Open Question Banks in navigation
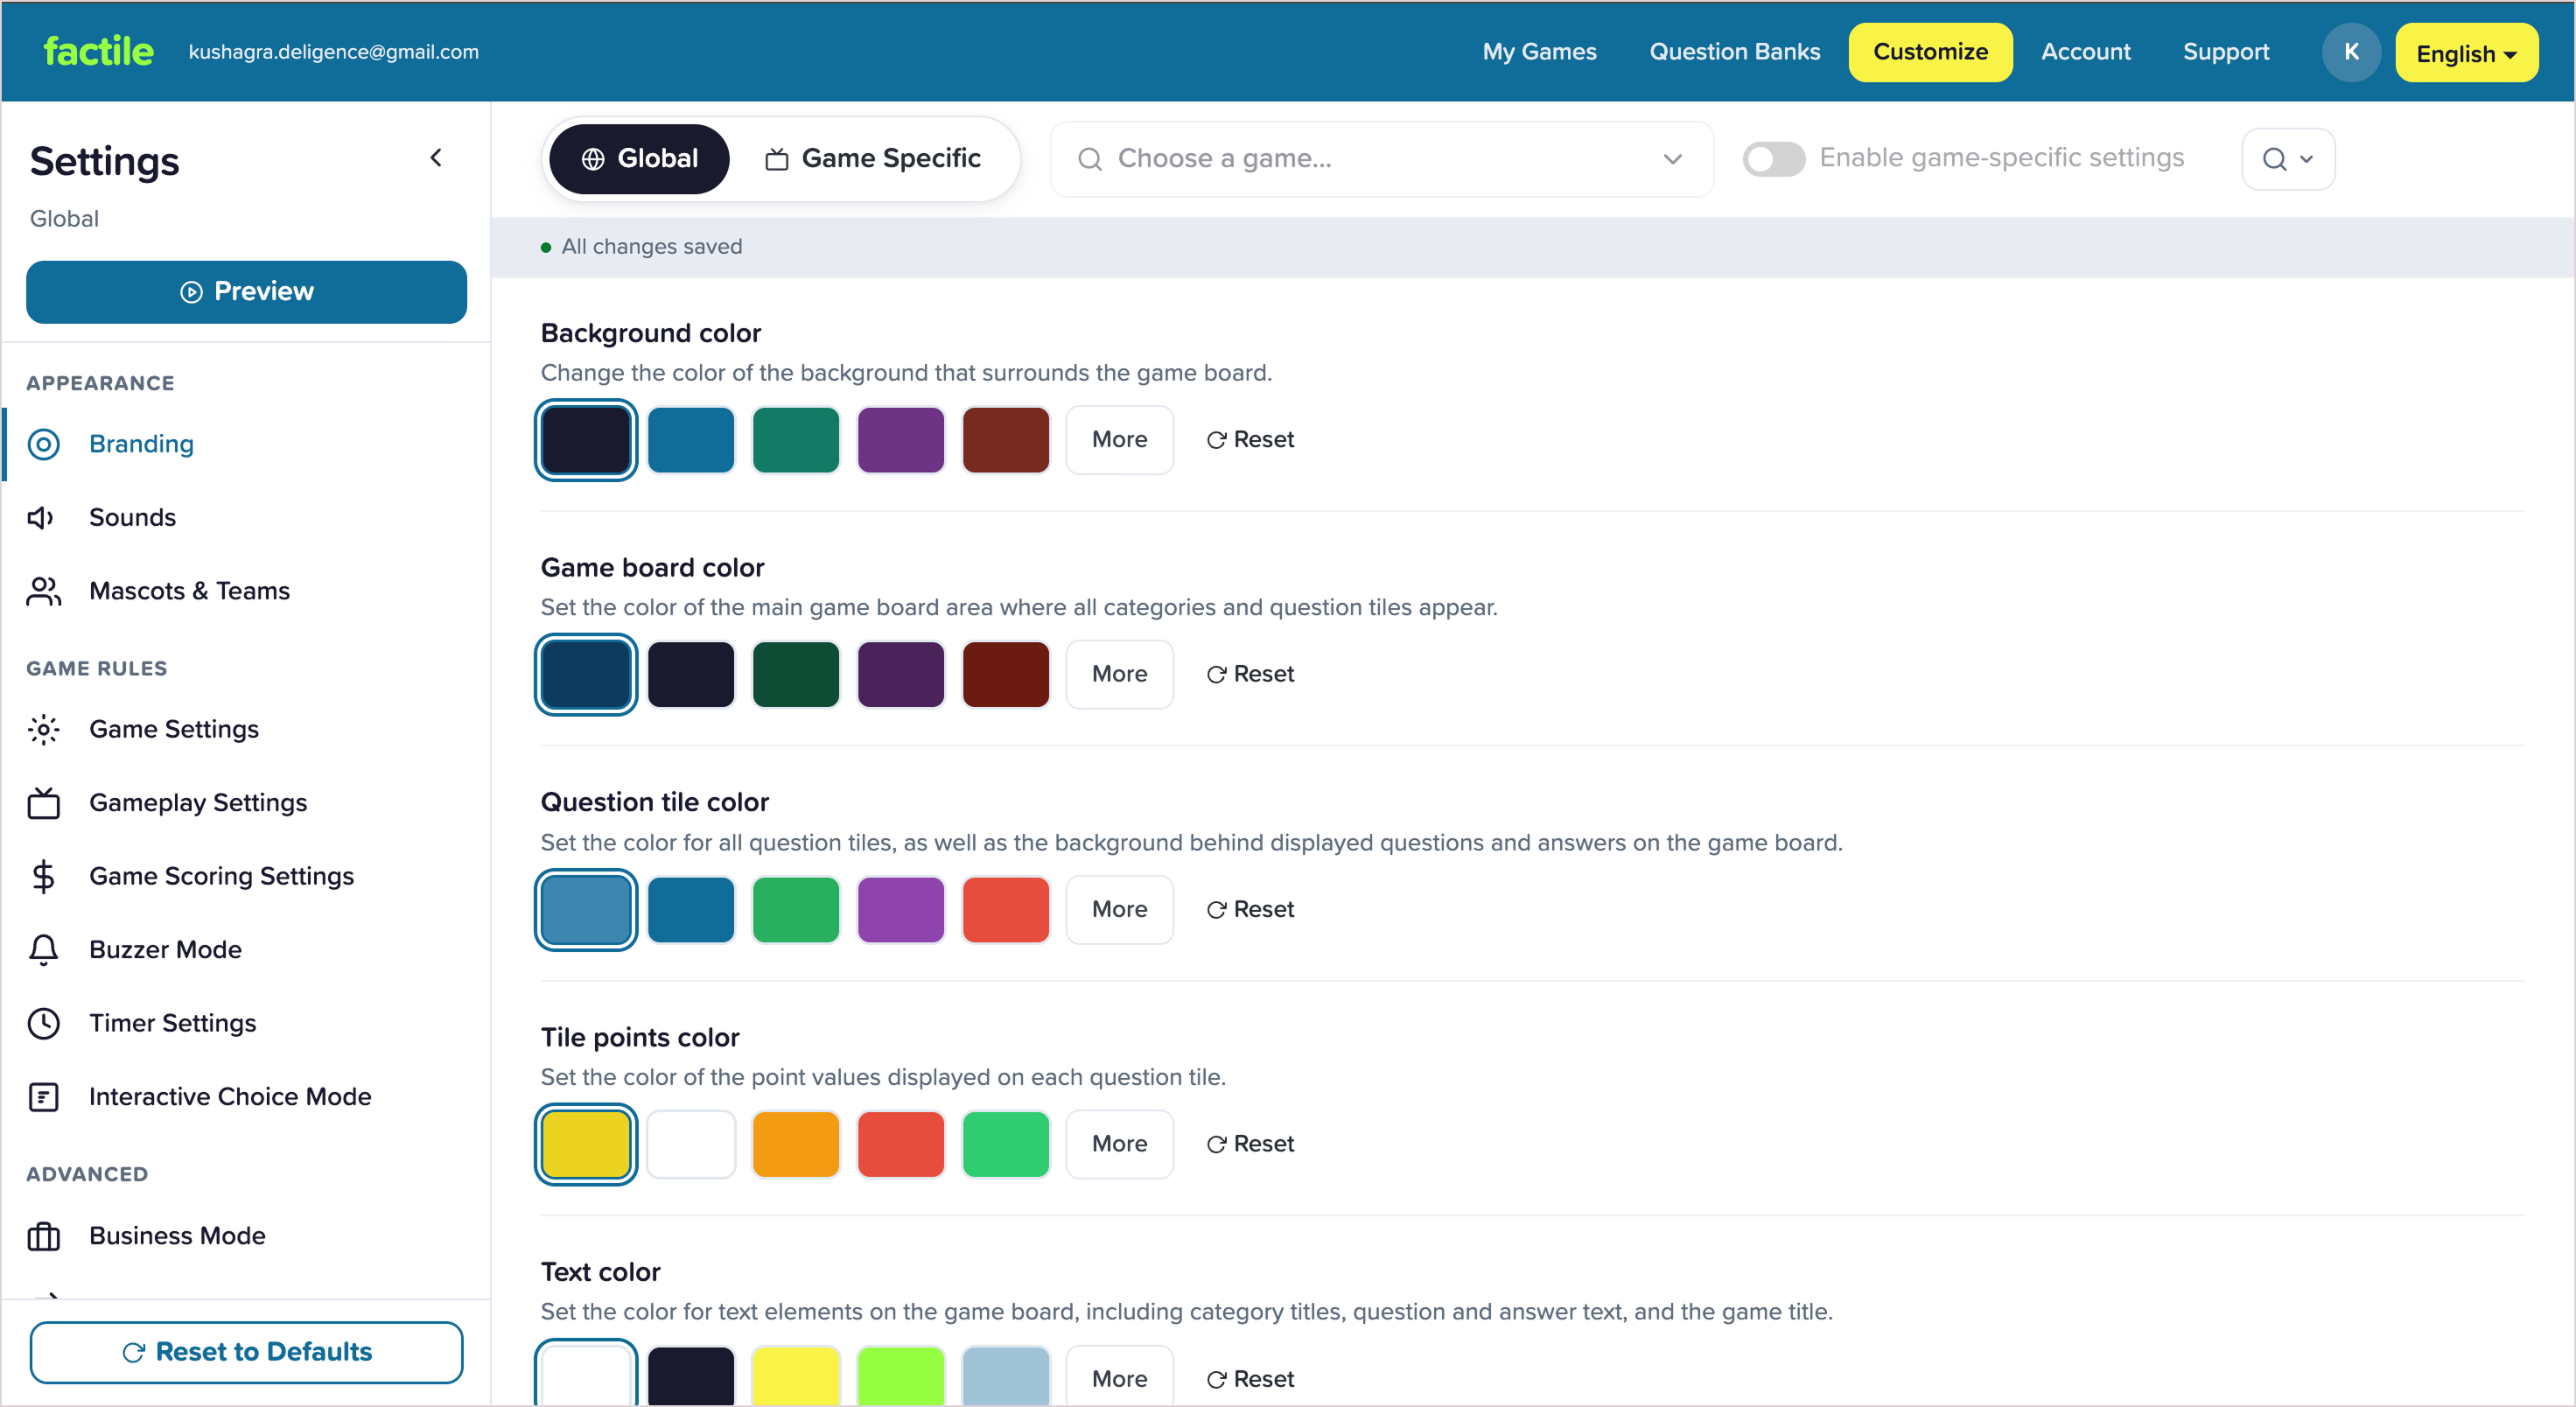2576x1407 pixels. coord(1734,52)
